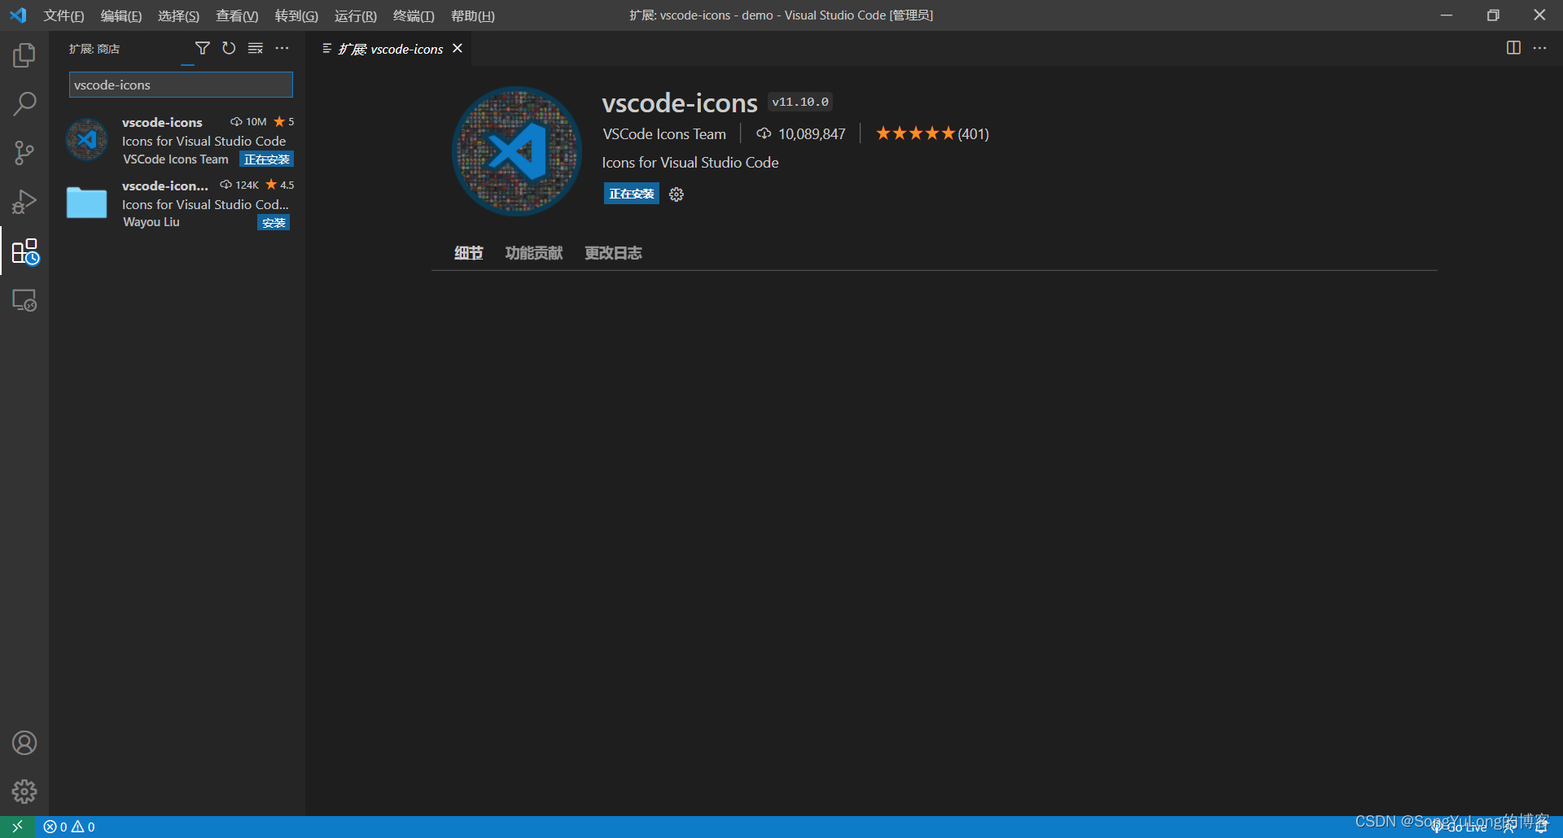1563x838 pixels.
Task: Open the 文件(F) menu
Action: (63, 16)
